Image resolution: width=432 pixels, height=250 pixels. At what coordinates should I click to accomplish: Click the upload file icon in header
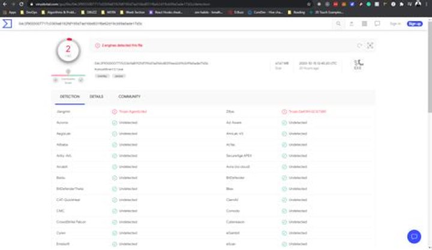(x=352, y=24)
